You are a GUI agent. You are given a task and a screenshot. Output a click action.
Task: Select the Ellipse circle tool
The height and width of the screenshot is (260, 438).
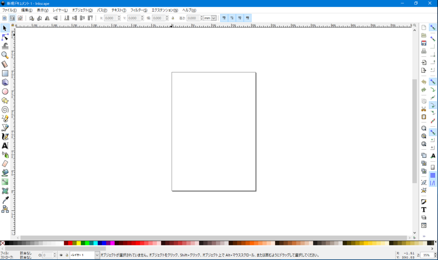click(x=5, y=92)
